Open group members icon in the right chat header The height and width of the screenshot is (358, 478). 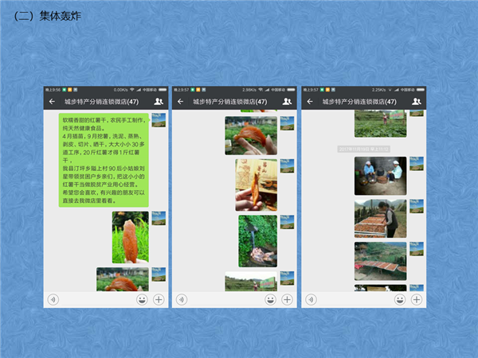coord(417,102)
